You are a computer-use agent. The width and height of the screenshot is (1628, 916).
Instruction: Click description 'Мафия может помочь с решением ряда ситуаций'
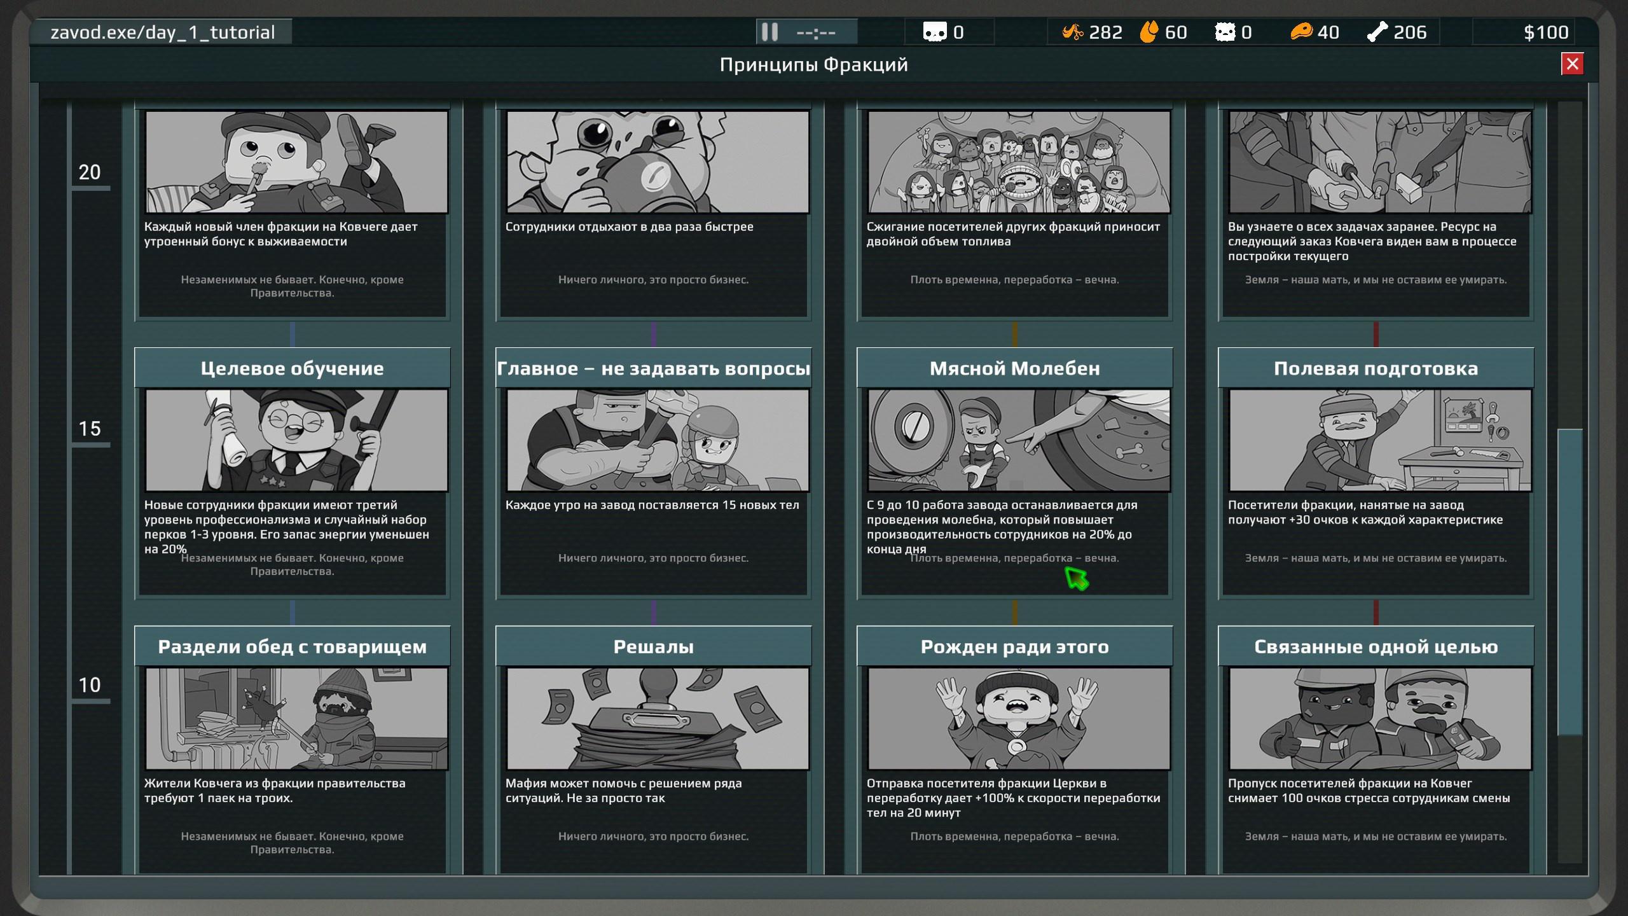click(623, 791)
